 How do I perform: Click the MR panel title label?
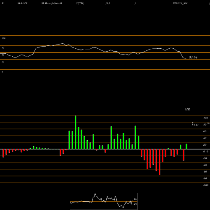click(x=187, y=109)
